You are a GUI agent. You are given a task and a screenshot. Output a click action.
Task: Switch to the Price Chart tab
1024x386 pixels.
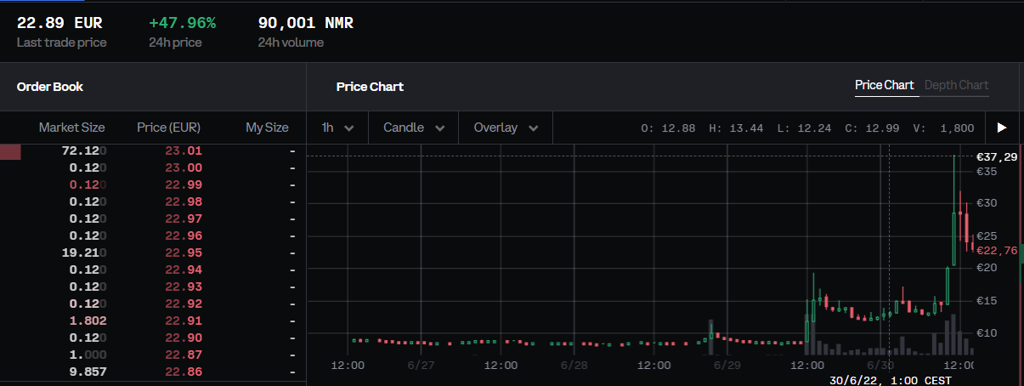pyautogui.click(x=884, y=85)
